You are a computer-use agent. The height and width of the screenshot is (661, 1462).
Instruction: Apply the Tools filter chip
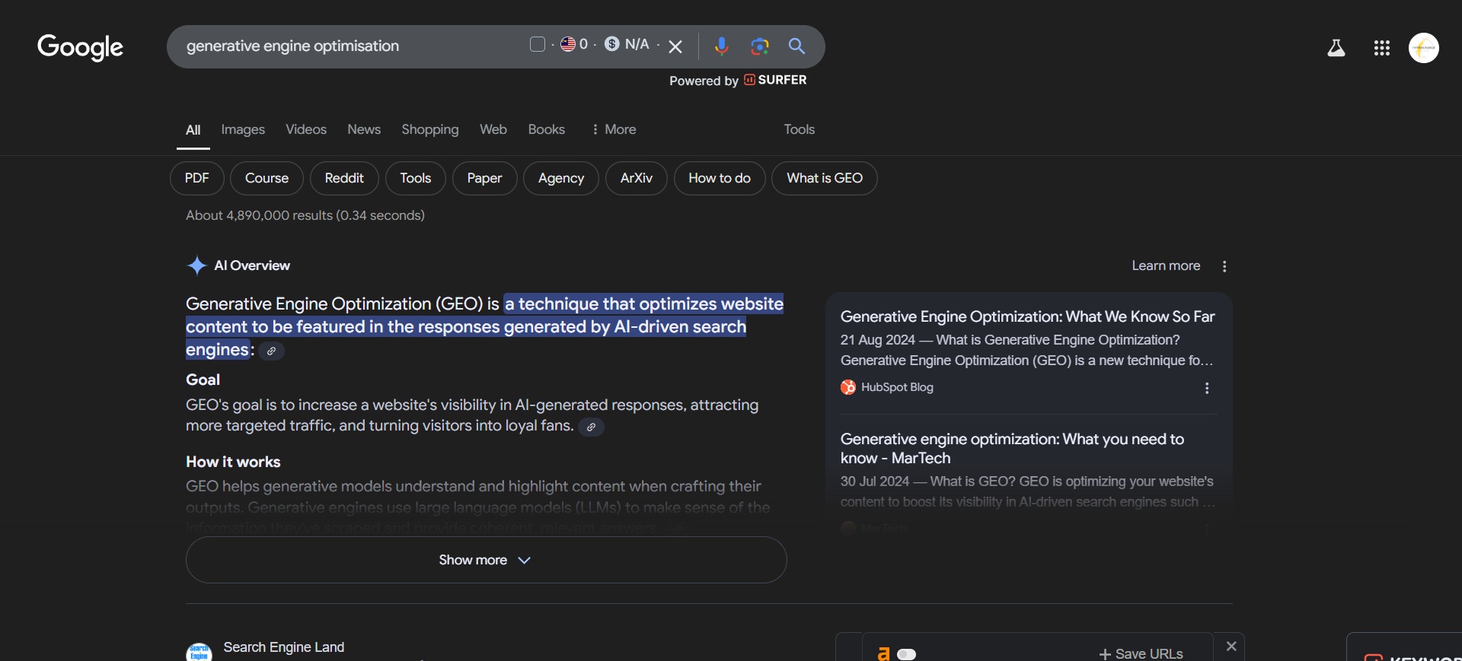[x=416, y=178]
